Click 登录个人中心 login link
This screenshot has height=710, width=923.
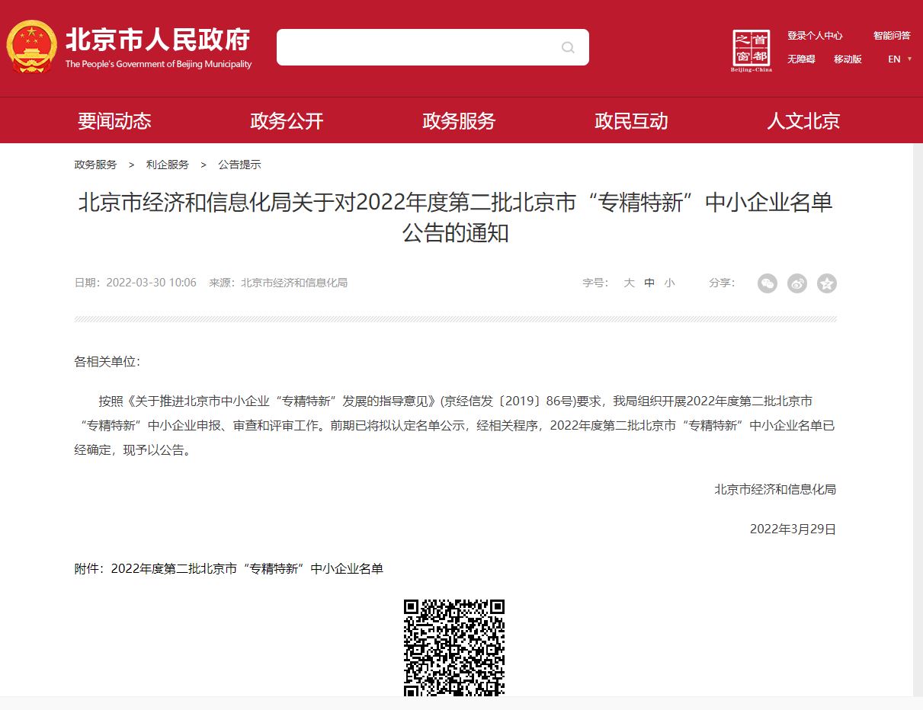coord(815,36)
